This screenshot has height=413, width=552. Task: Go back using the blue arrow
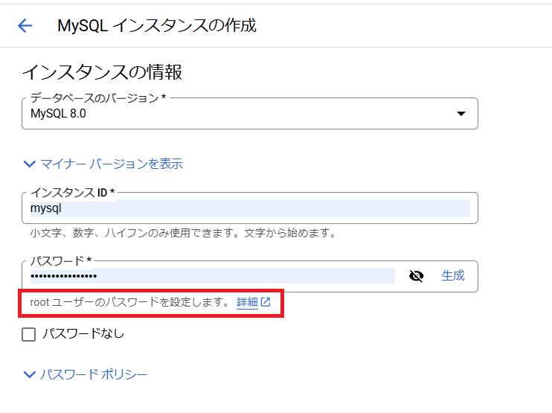click(25, 26)
